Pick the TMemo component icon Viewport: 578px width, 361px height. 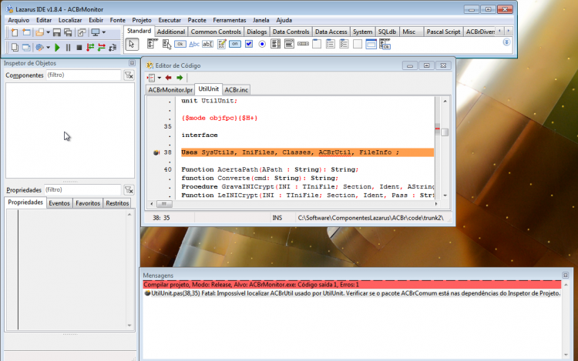pos(221,44)
